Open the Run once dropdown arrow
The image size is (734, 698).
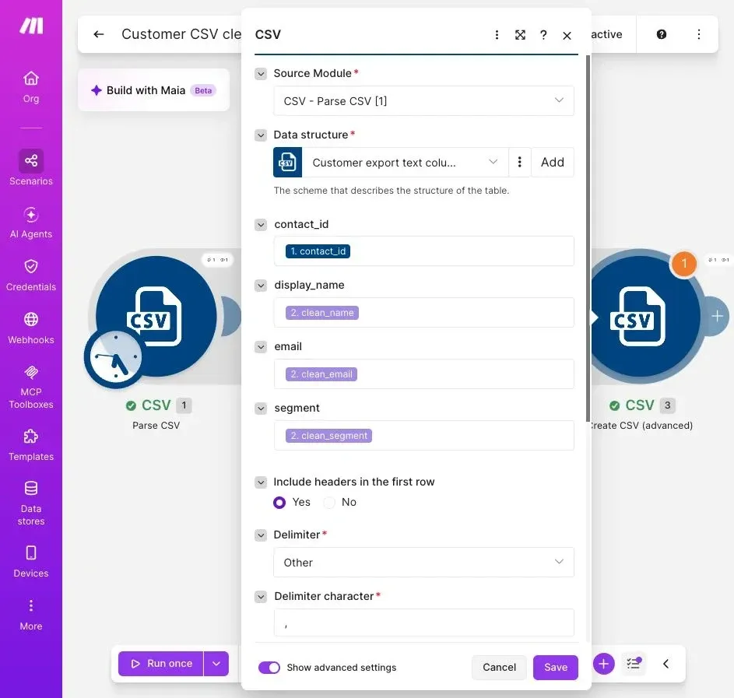[216, 664]
